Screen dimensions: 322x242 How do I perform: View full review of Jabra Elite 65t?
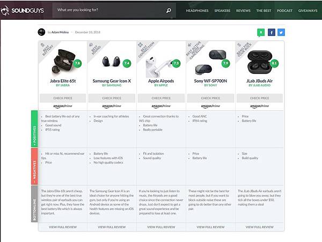click(63, 227)
